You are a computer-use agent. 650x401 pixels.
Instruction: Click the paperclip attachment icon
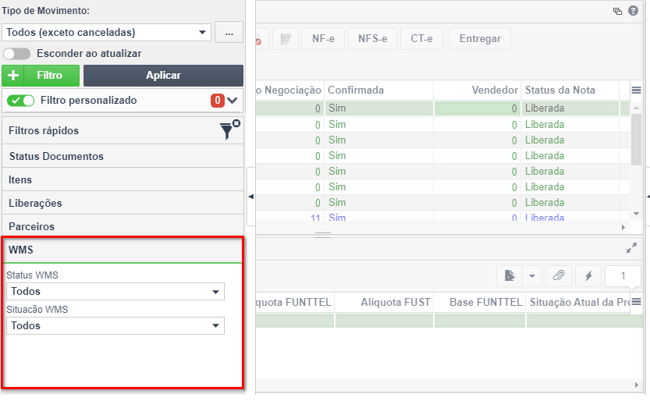559,275
